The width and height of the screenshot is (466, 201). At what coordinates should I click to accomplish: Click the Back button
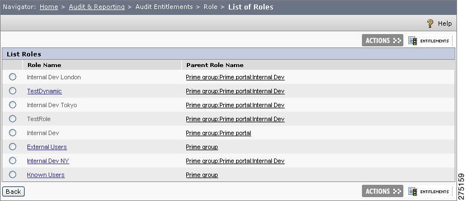click(13, 192)
